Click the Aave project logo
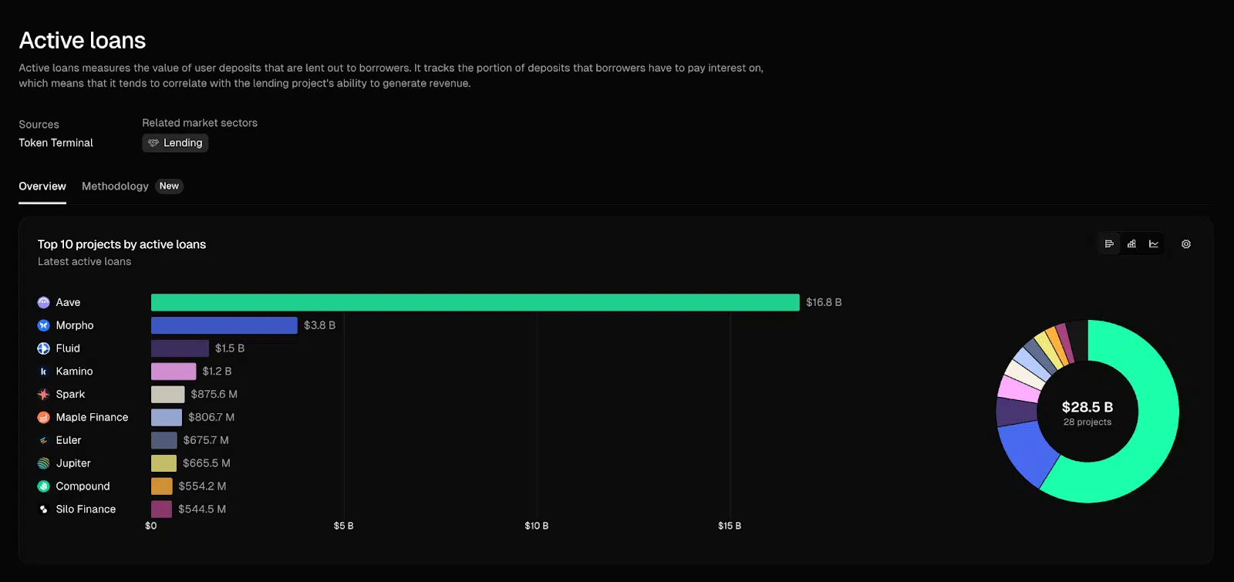The width and height of the screenshot is (1234, 582). pos(44,303)
